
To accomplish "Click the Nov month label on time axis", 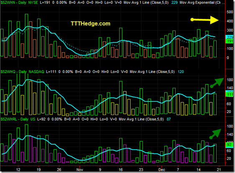I will pos(79,170).
